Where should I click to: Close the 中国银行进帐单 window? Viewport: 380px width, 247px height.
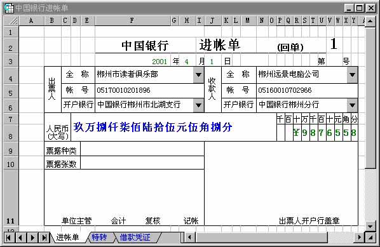pos(371,8)
